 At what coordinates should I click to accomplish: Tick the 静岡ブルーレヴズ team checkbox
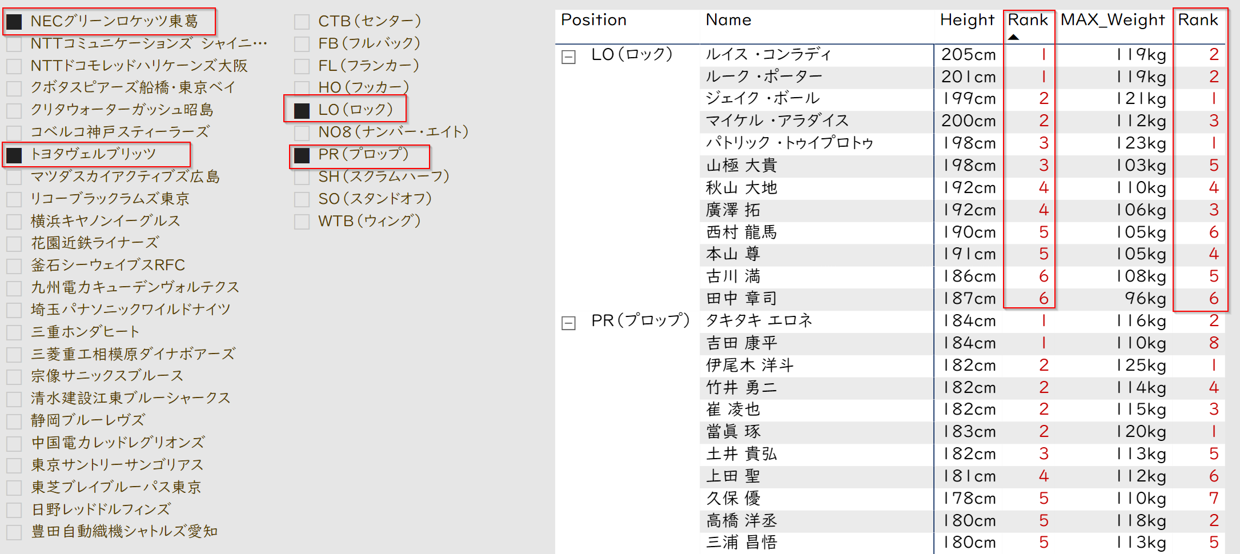point(14,421)
